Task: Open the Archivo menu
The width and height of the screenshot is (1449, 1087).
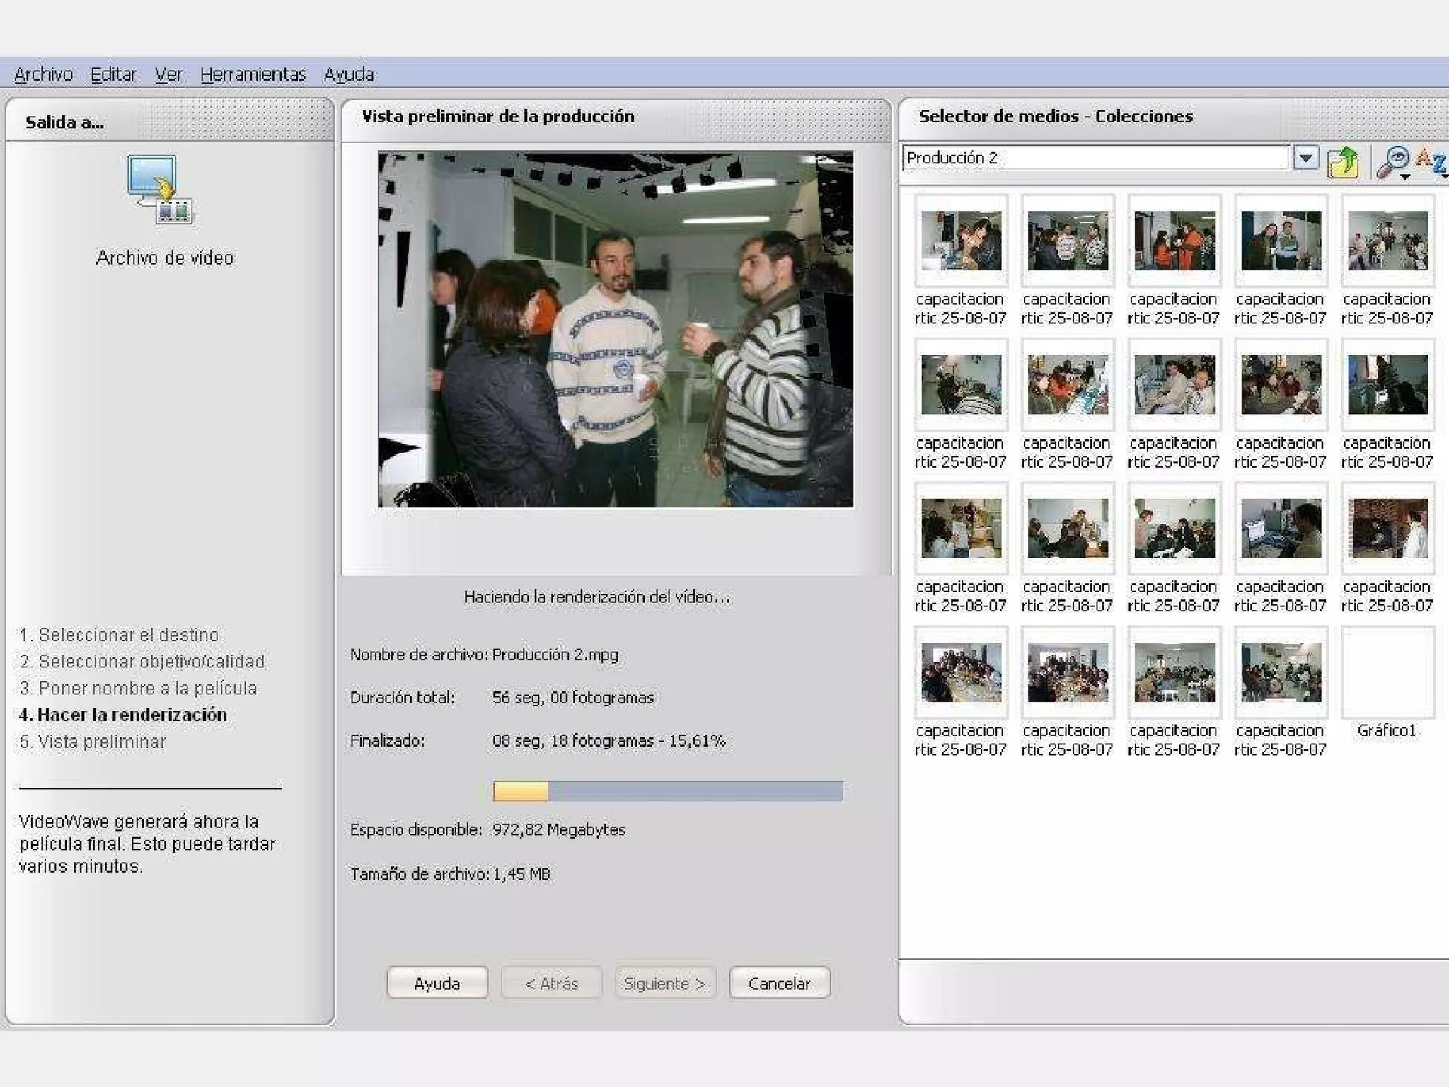Action: point(43,74)
